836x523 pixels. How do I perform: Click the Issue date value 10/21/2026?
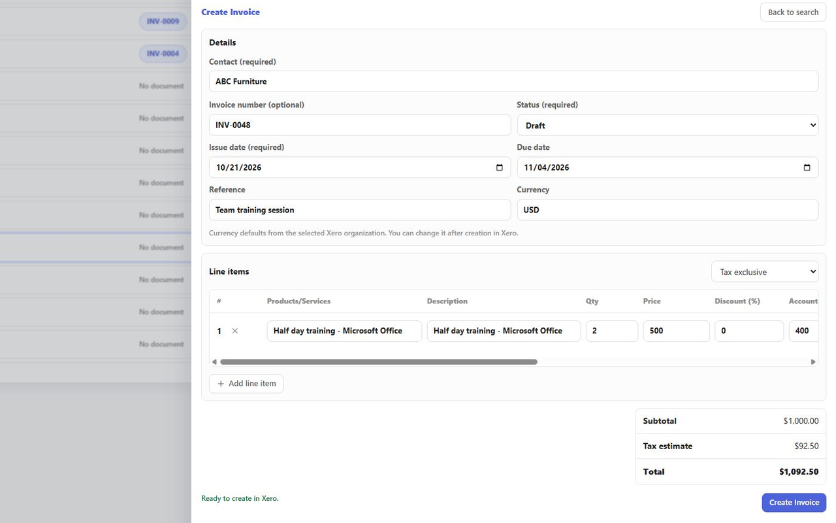pos(238,167)
